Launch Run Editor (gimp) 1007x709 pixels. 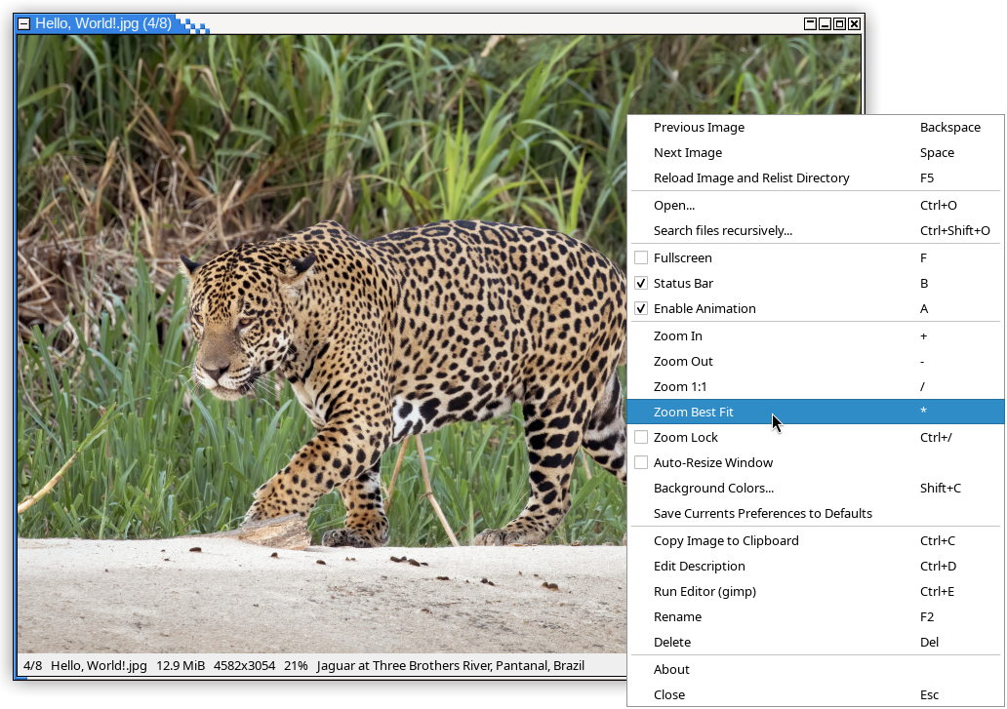[x=816, y=592]
